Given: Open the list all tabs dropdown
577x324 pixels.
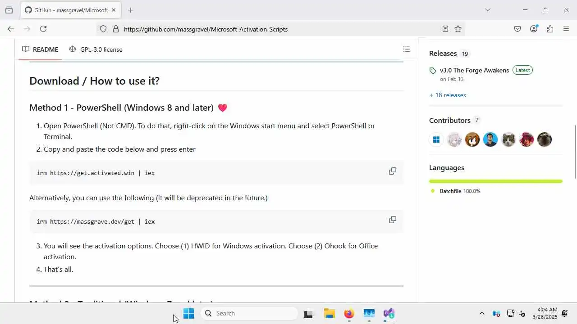Looking at the screenshot, I should (487, 10).
